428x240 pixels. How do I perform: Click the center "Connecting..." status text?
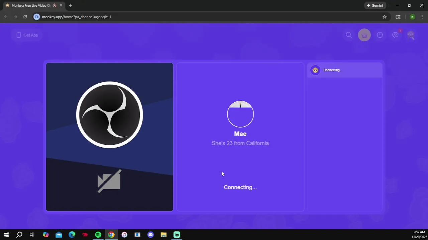240,187
